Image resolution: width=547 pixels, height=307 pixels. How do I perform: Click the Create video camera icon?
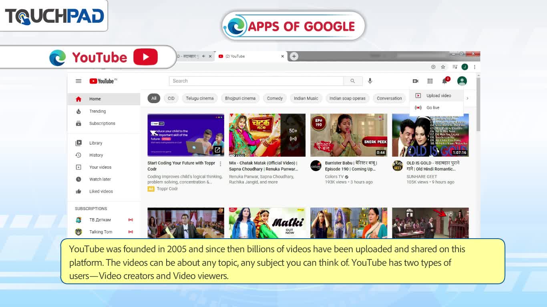[x=415, y=81]
